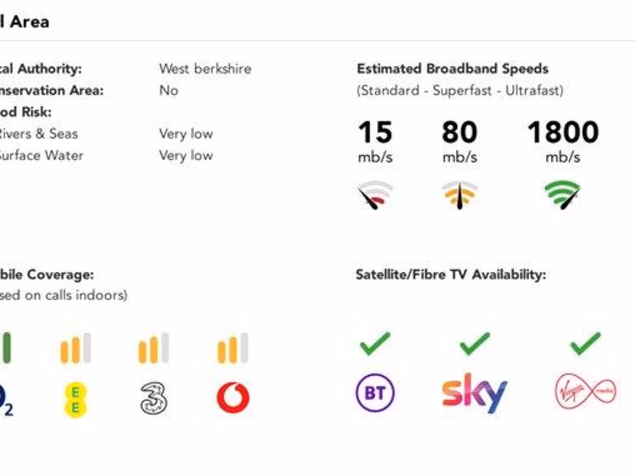The image size is (635, 476).
Task: Click the BT logo icon
Action: (375, 394)
